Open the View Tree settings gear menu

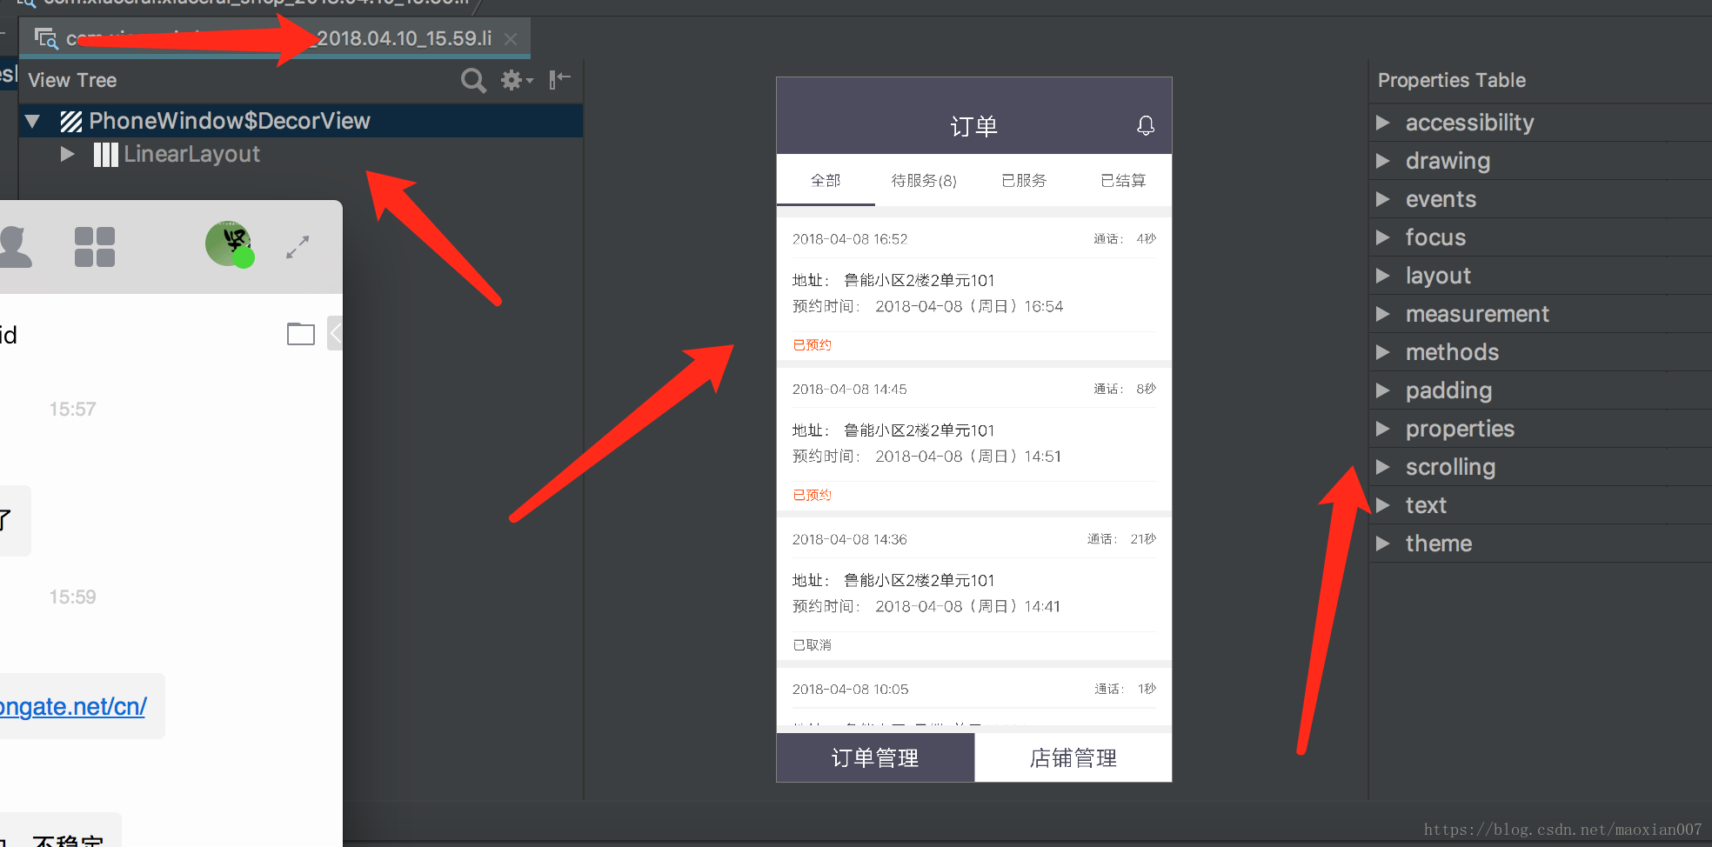coord(517,81)
